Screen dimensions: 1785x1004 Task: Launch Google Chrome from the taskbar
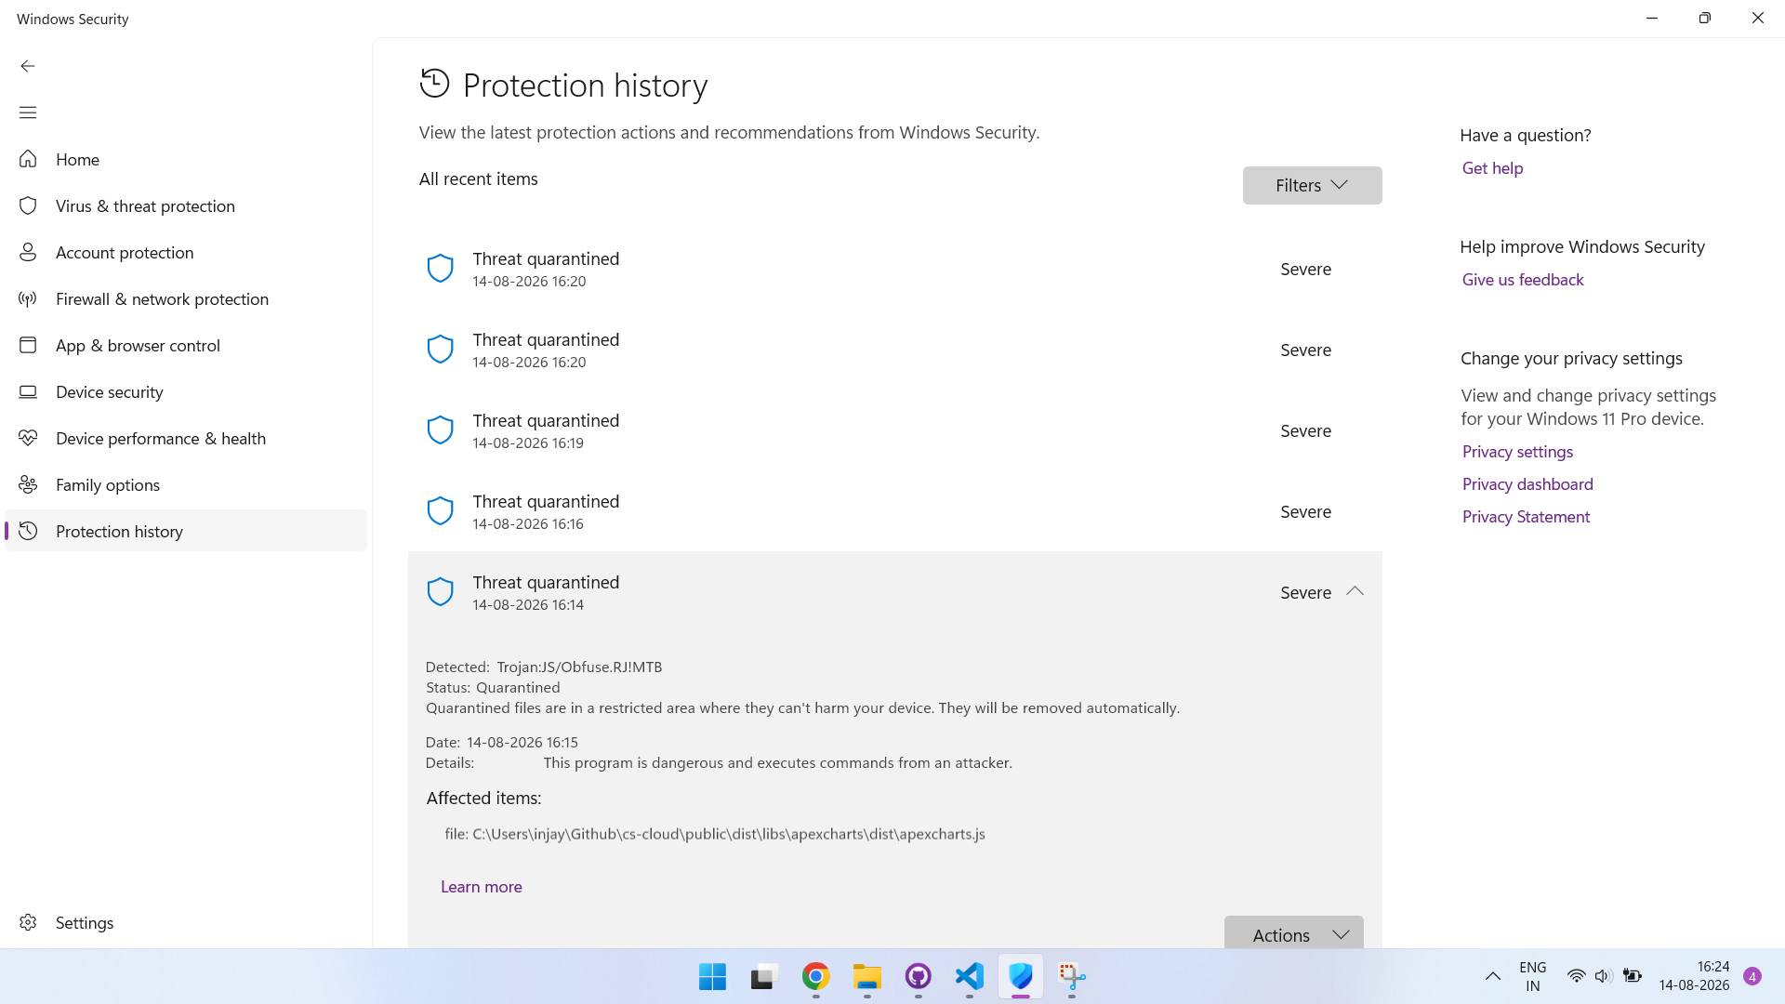tap(815, 976)
